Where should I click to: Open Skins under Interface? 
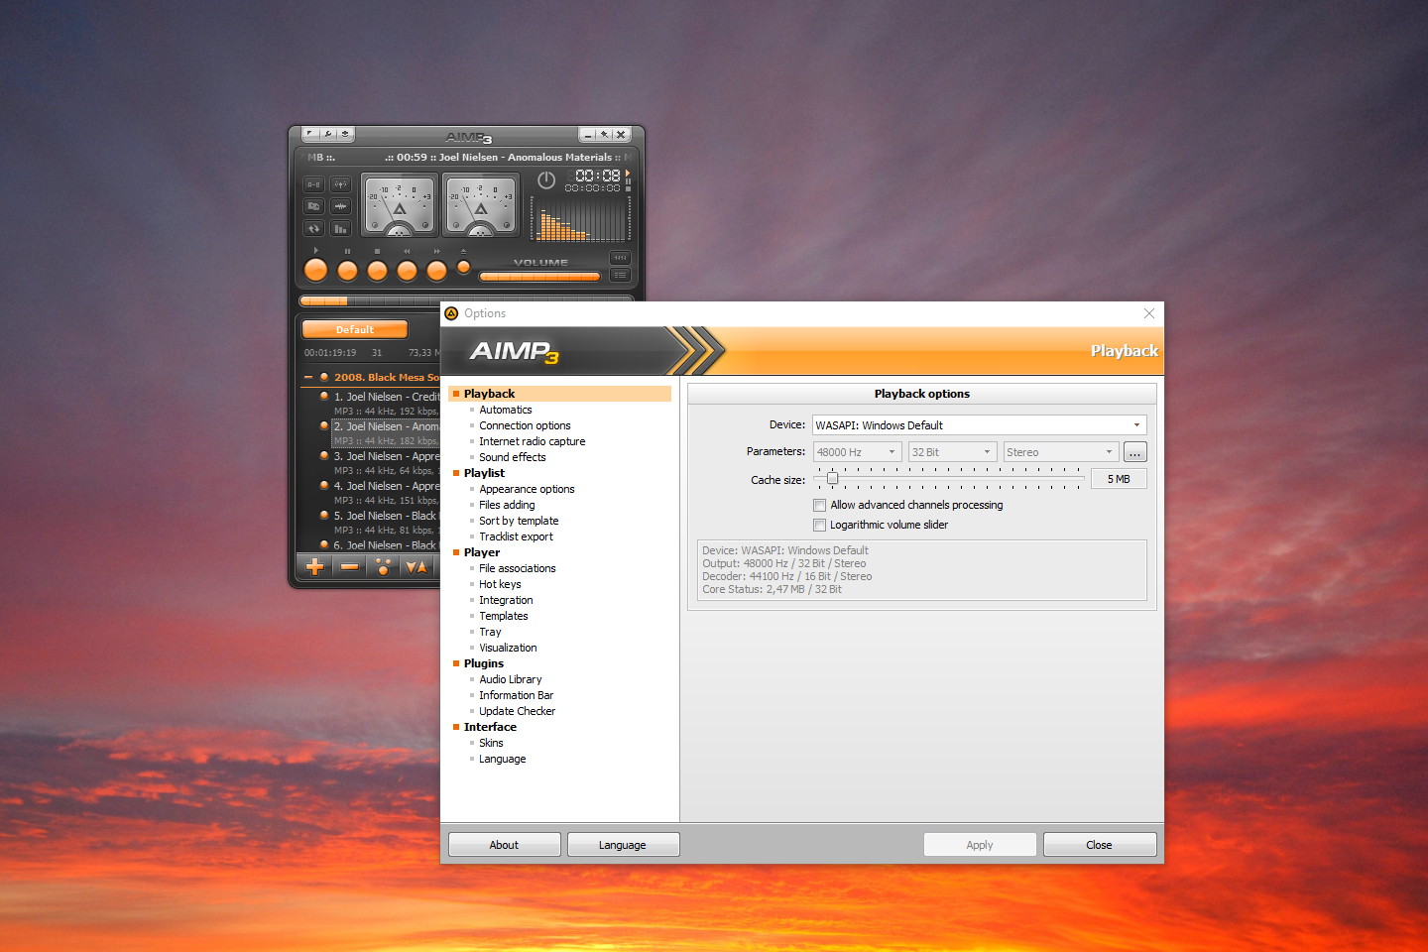pos(491,743)
